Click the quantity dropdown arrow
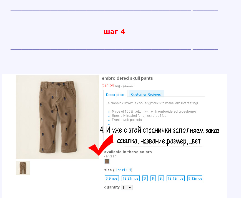This screenshot has height=198, width=241. point(130,188)
